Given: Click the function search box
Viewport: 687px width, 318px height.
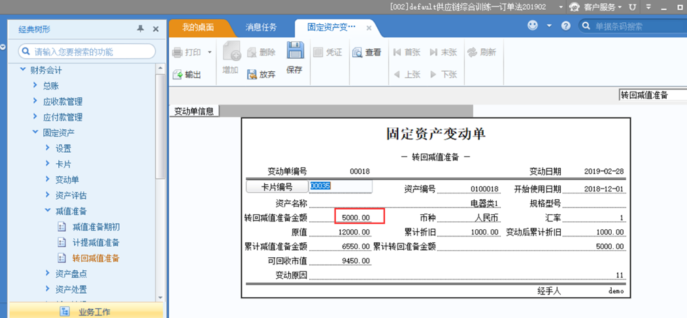Looking at the screenshot, I should click(x=87, y=52).
